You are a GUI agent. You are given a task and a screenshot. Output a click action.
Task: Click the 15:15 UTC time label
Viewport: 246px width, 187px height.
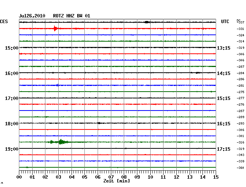pos(224,98)
